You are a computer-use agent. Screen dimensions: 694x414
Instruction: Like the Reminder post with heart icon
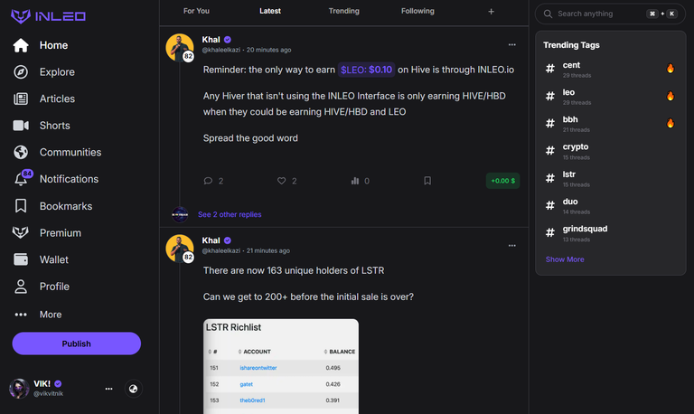282,181
